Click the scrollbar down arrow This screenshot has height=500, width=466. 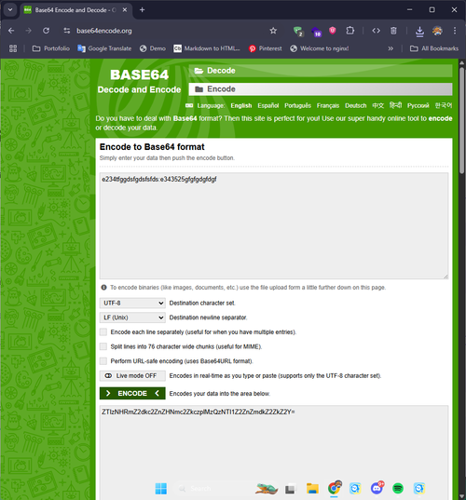[x=461, y=496]
